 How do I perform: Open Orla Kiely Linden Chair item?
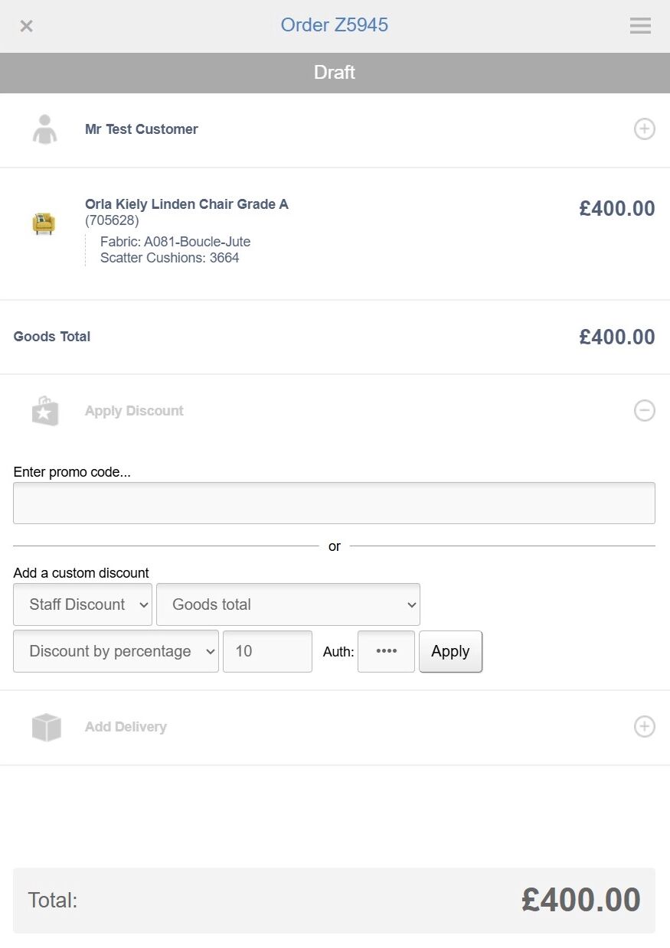pyautogui.click(x=186, y=204)
